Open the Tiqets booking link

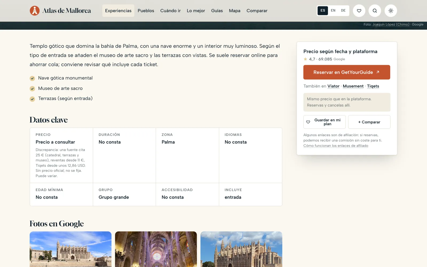tap(373, 86)
